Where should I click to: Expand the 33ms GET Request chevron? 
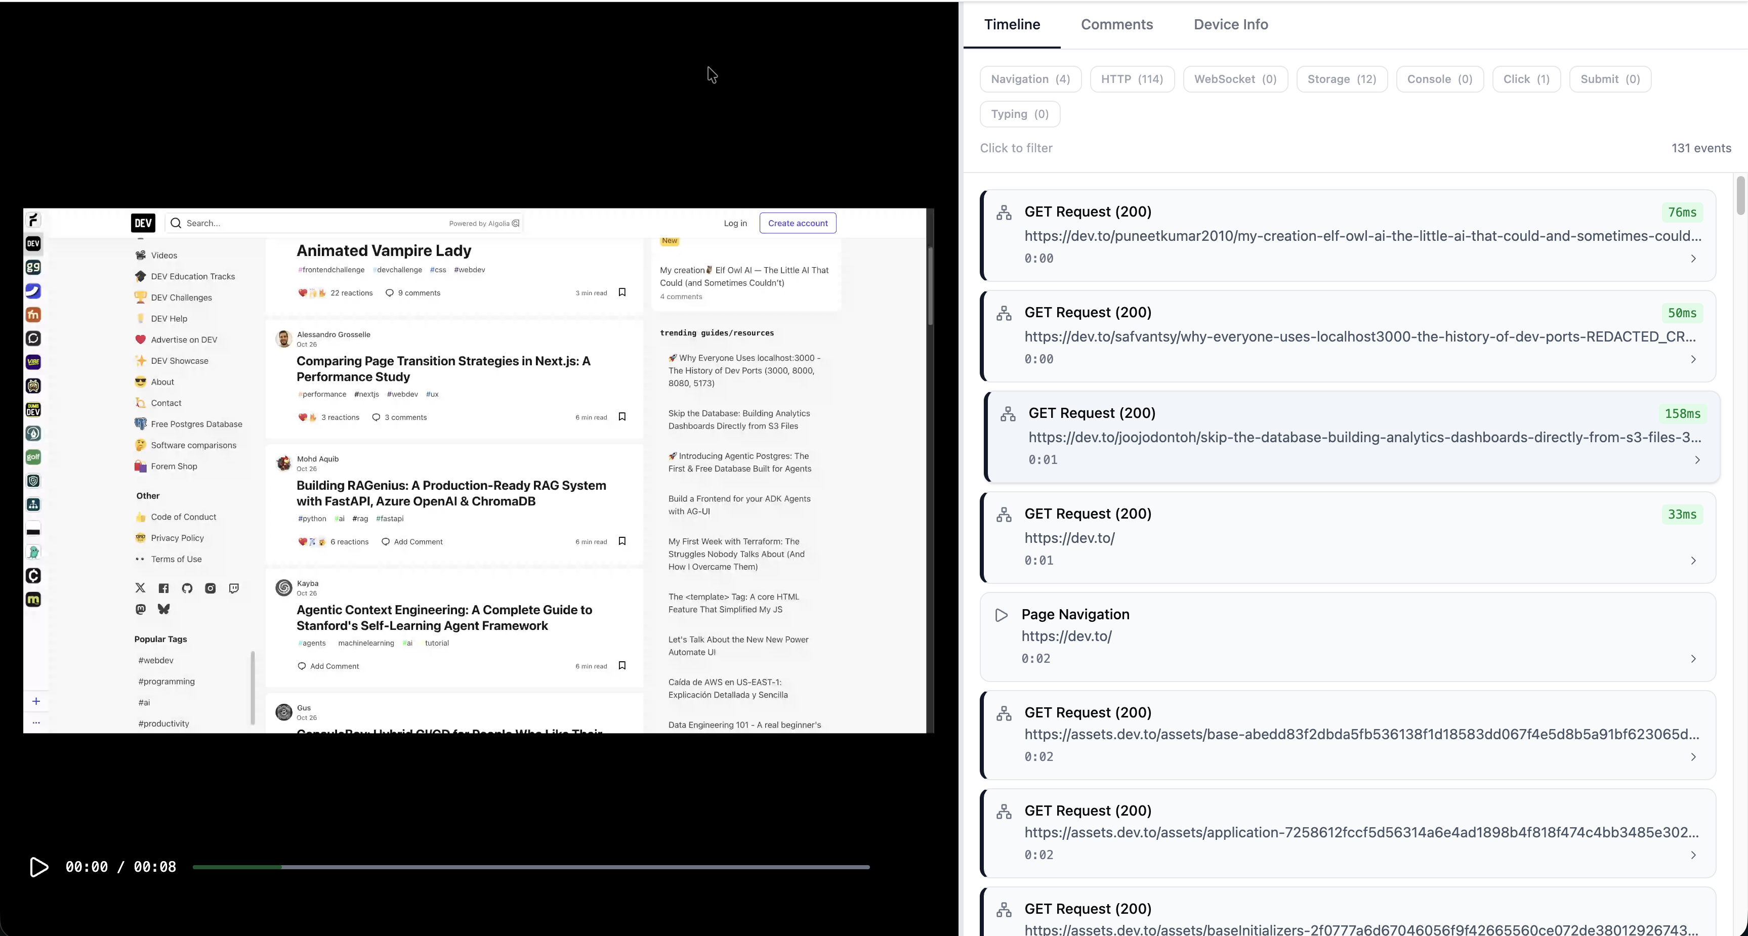click(x=1693, y=560)
